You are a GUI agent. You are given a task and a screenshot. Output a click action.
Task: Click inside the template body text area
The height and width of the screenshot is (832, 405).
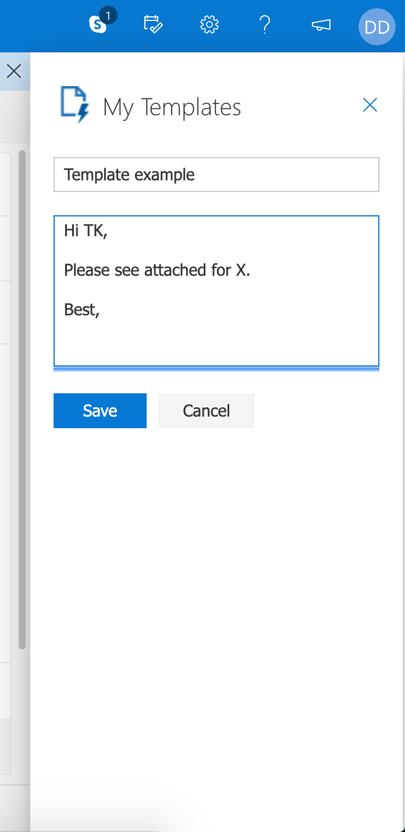point(216,291)
